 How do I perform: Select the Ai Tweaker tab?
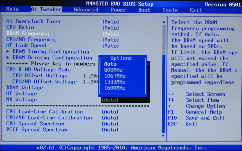coord(46,9)
